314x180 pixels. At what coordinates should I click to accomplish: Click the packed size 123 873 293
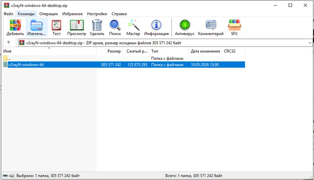(x=137, y=65)
